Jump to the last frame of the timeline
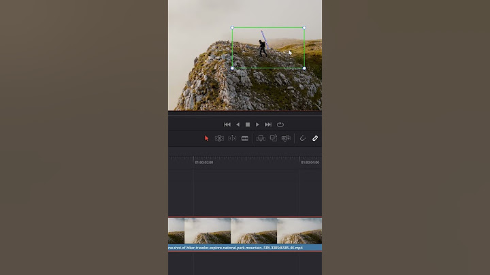Screen dimensions: 490x275 (x=268, y=125)
